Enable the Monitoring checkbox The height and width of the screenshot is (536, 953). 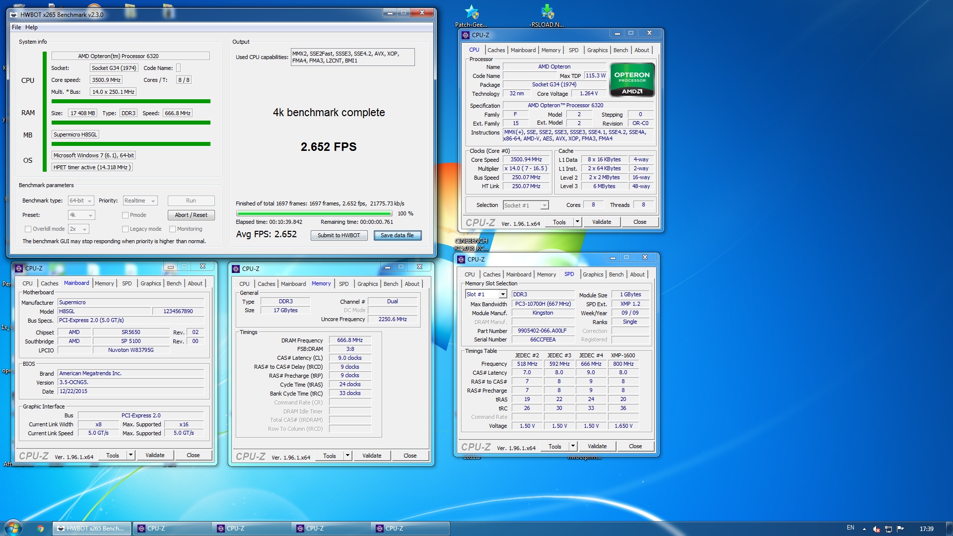point(172,229)
